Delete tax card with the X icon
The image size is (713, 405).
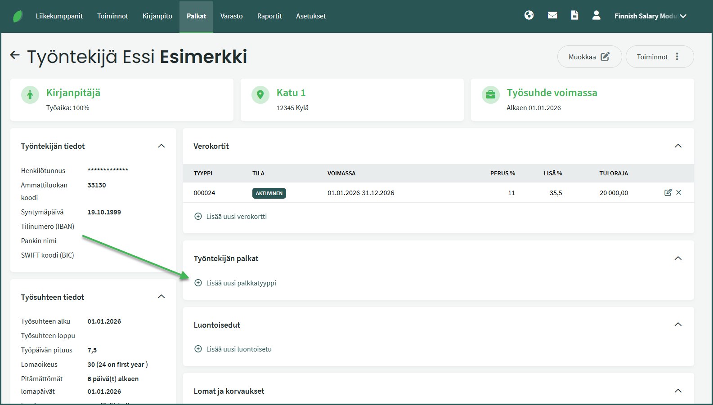(679, 192)
